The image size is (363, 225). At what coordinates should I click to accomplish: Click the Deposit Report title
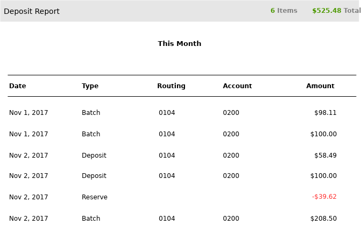tap(32, 11)
